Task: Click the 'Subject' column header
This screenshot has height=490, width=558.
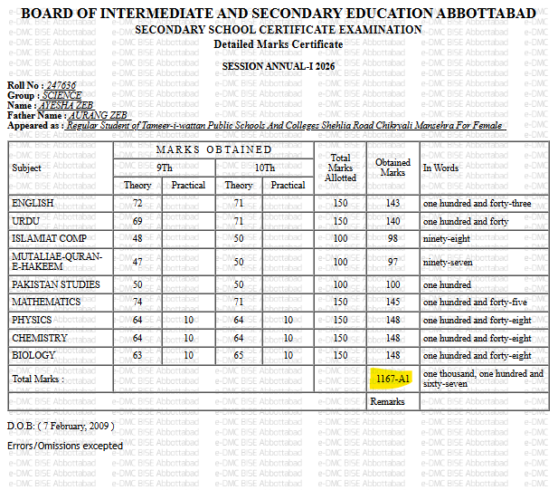Action: coord(26,168)
